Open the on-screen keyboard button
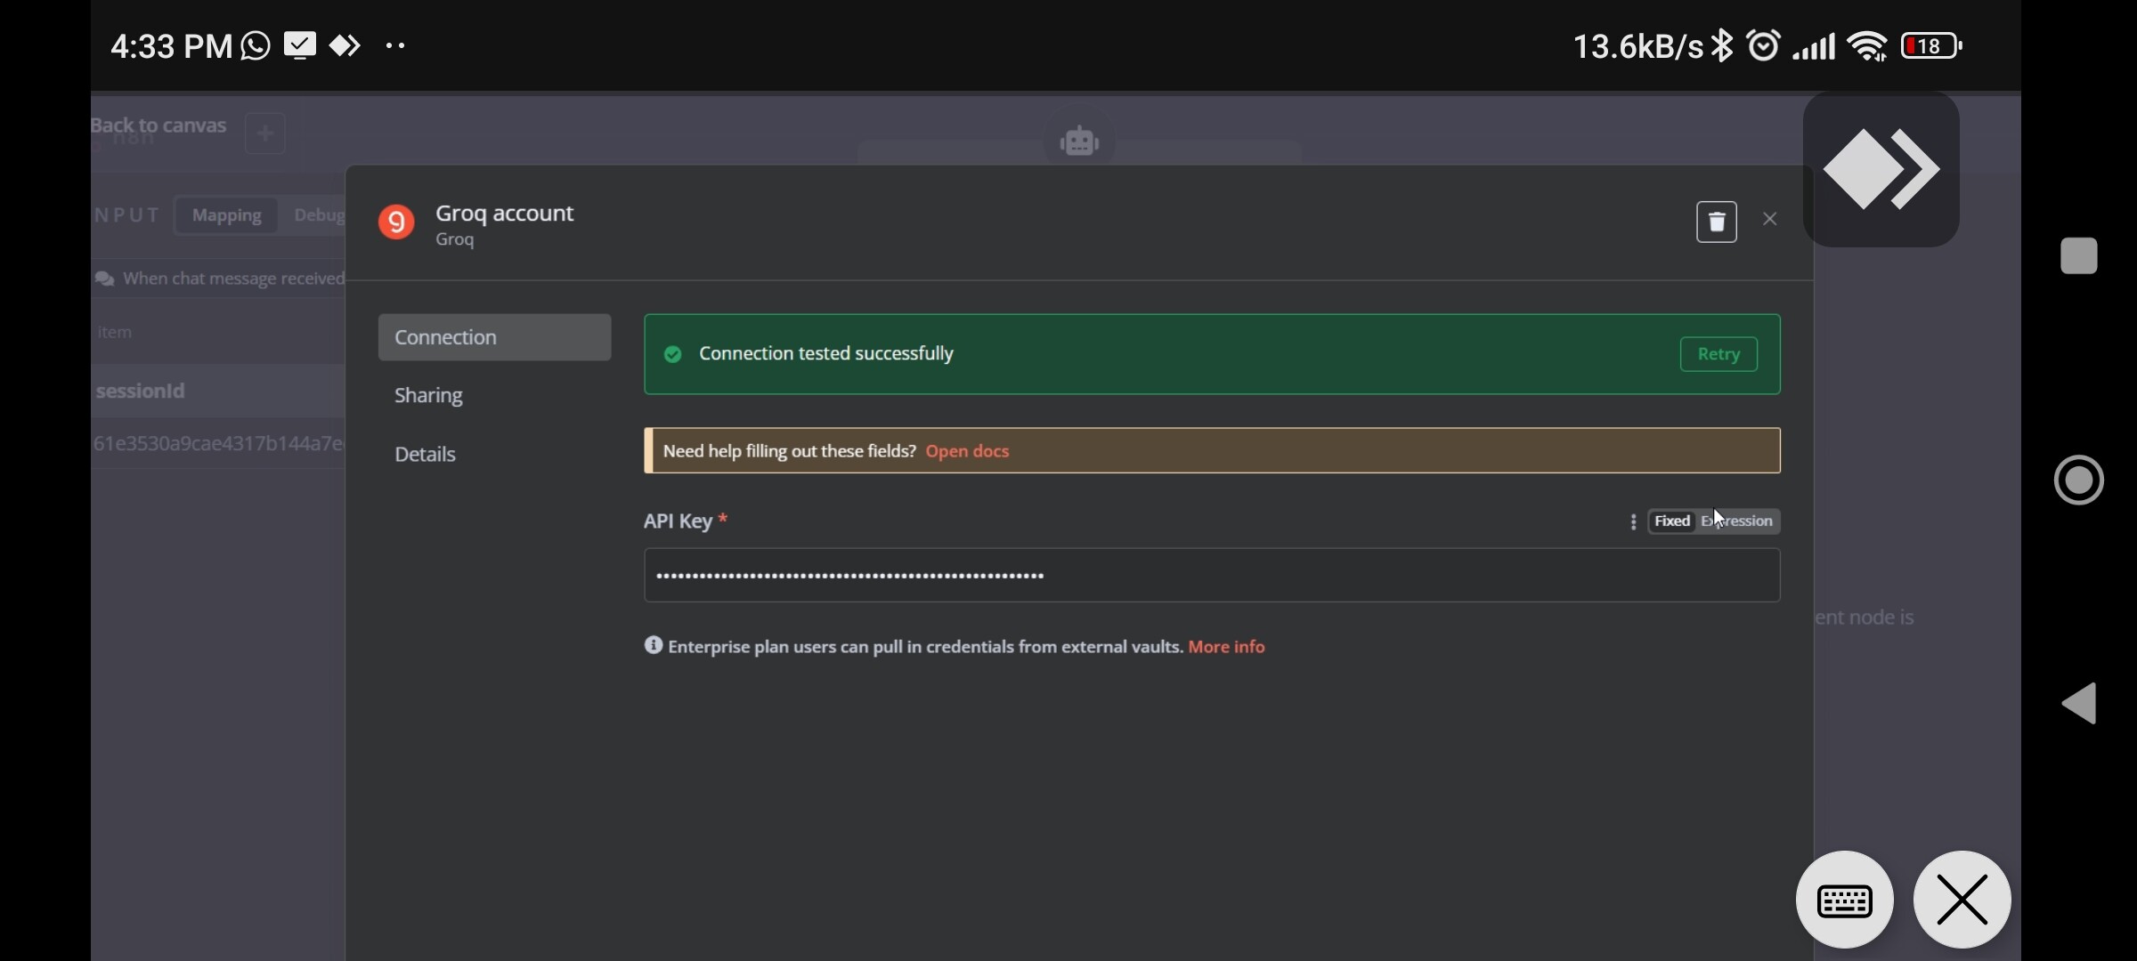2137x961 pixels. pyautogui.click(x=1844, y=900)
